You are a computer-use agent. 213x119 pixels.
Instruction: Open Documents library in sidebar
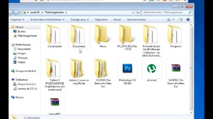(x=24, y=49)
